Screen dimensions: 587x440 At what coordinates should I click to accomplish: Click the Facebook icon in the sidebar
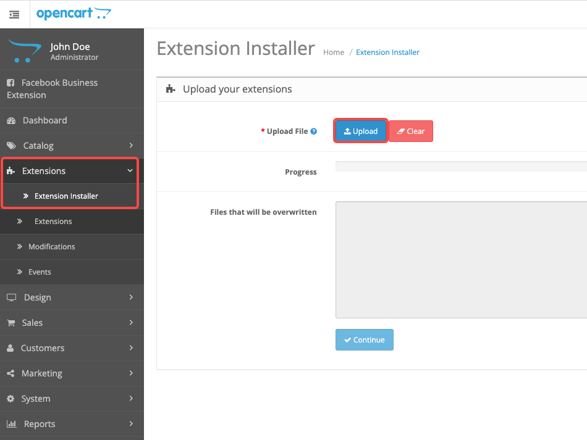[x=11, y=83]
